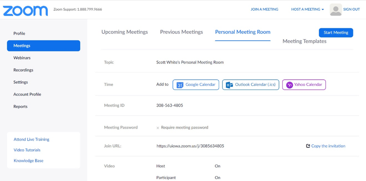Click the user profile avatar icon
Viewport: 366px width, 181px height.
tap(335, 10)
